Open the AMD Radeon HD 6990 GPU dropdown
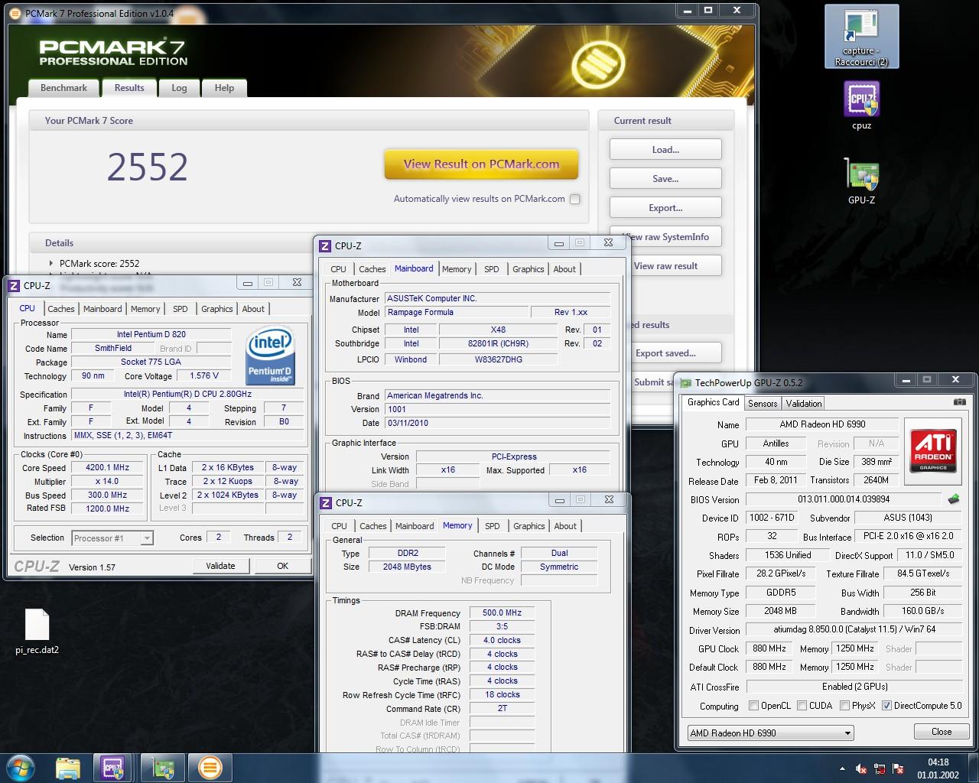 (x=770, y=733)
